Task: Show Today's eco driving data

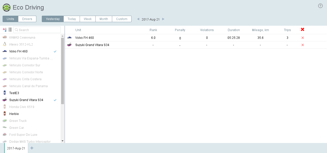Action: point(72,19)
